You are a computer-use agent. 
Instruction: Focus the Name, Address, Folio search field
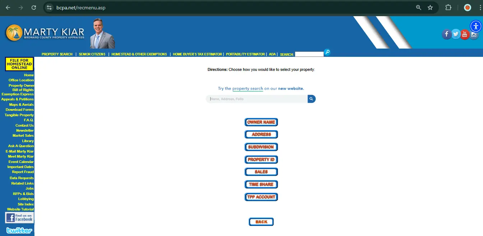[257, 99]
